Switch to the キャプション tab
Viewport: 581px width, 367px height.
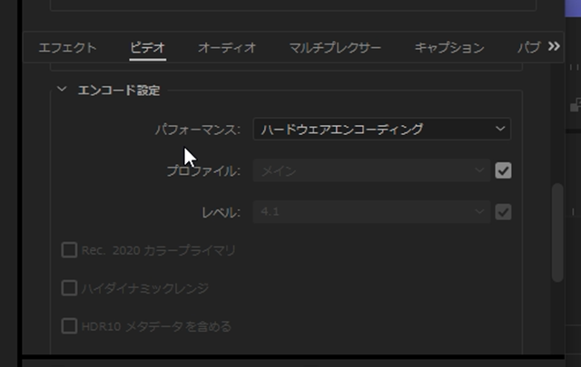click(x=449, y=48)
